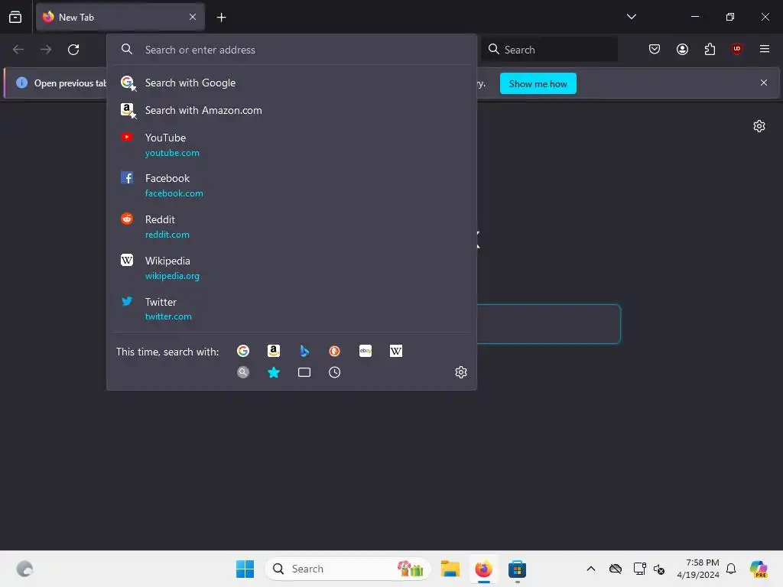Search this time with Amazon icon
The height and width of the screenshot is (587, 783).
coord(274,351)
